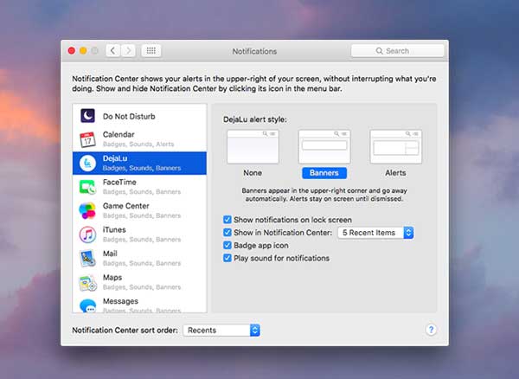Go back with the left chevron button
Viewport: 519px width, 379px height.
click(x=113, y=51)
